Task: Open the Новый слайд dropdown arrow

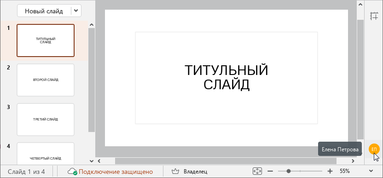Action: (x=76, y=11)
